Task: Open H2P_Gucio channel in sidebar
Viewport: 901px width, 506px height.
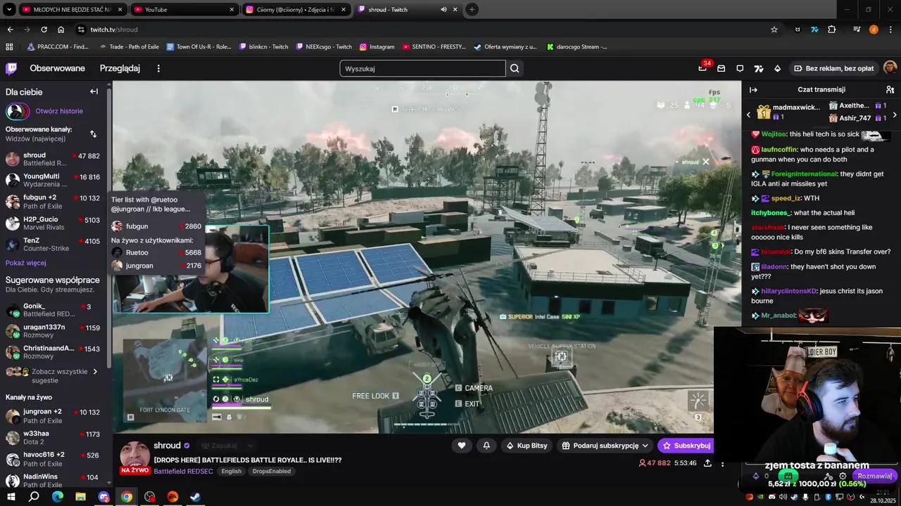Action: pyautogui.click(x=53, y=223)
